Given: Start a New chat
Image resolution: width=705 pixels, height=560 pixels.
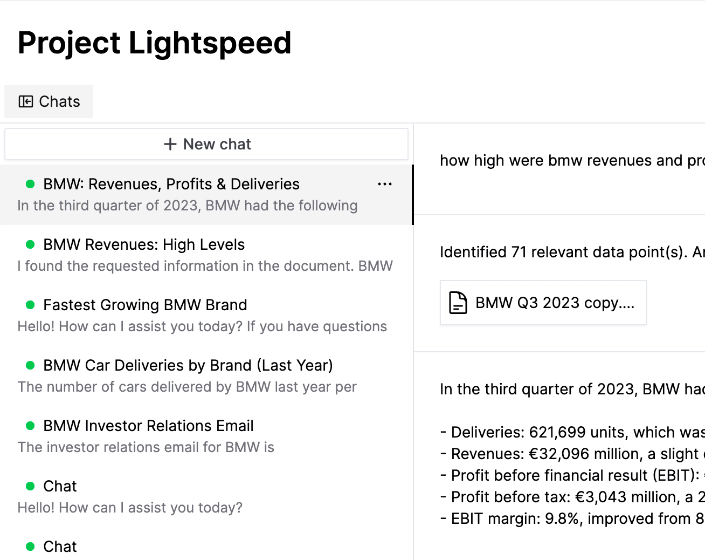Looking at the screenshot, I should 206,144.
